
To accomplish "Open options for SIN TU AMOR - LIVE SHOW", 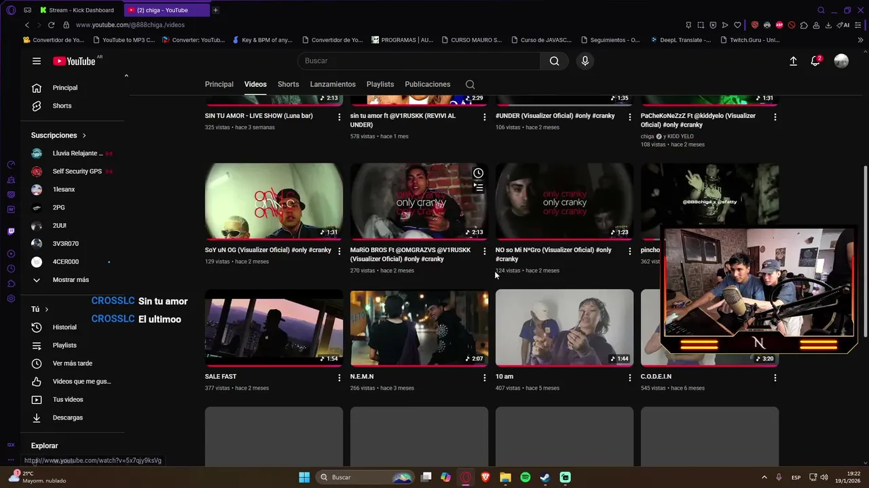I will 339,117.
